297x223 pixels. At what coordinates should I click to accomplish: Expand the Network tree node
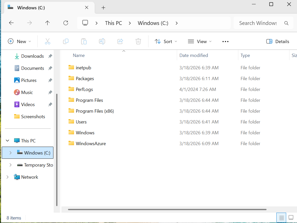pos(8,177)
